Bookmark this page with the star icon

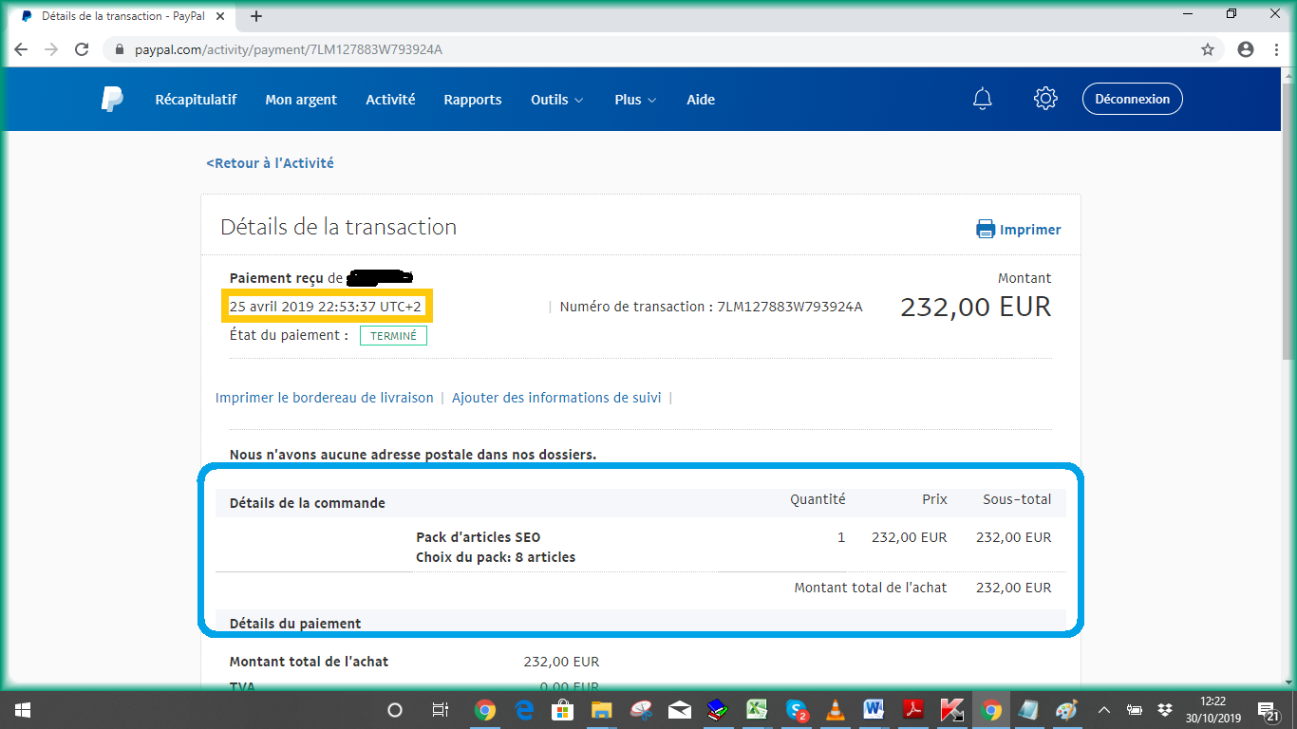coord(1208,49)
